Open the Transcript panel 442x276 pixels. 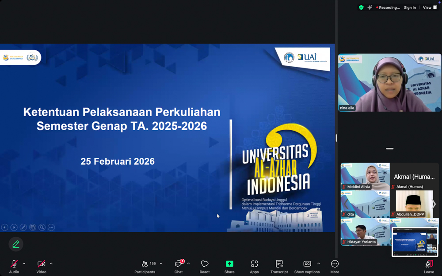[279, 264]
